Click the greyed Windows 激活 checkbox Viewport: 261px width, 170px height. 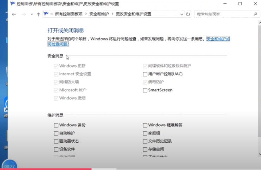click(x=56, y=98)
